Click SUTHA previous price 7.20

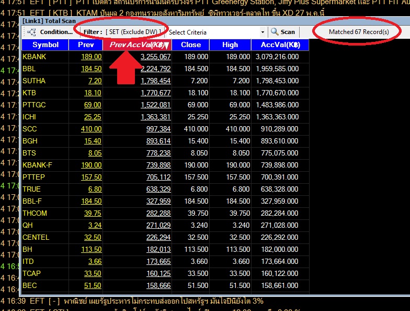[95, 81]
